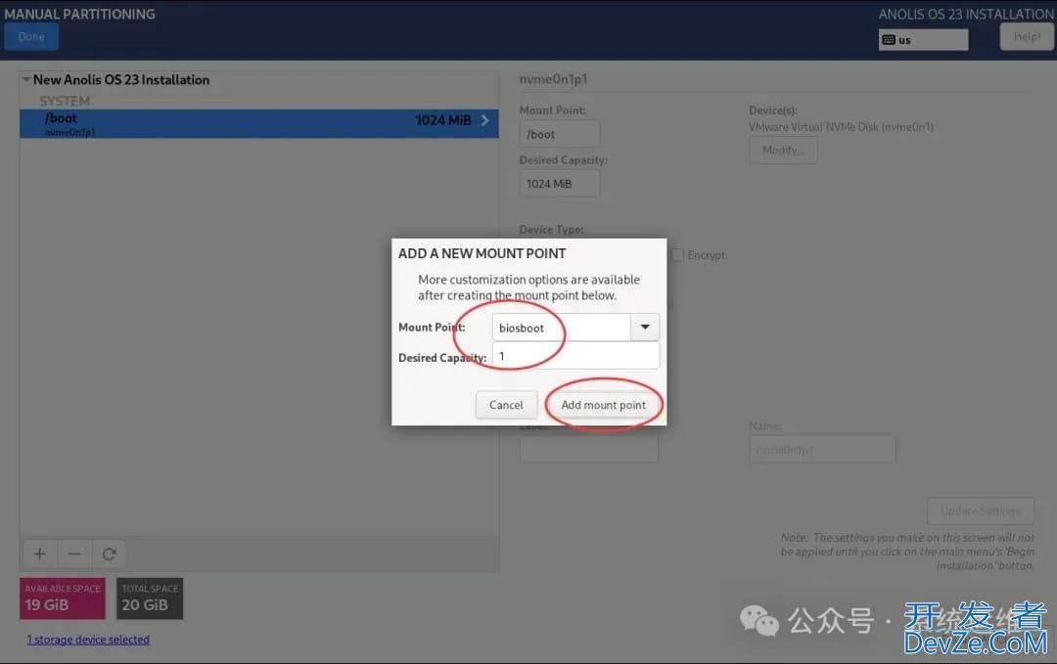Screen dimensions: 1057x664
Task: Click the ADD A NEW MOUNT POINT heading
Action: click(x=482, y=253)
